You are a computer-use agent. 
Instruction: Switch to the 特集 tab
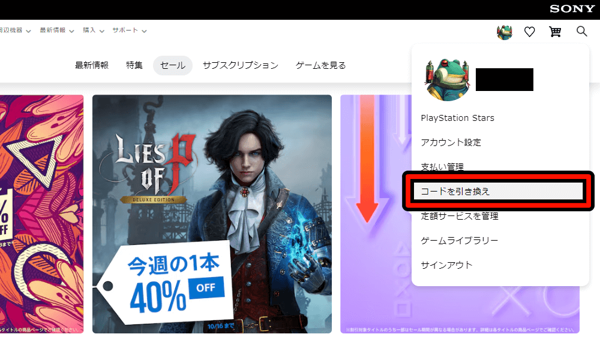coord(134,65)
